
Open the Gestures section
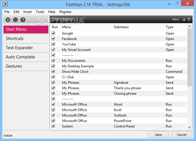(x=26, y=66)
